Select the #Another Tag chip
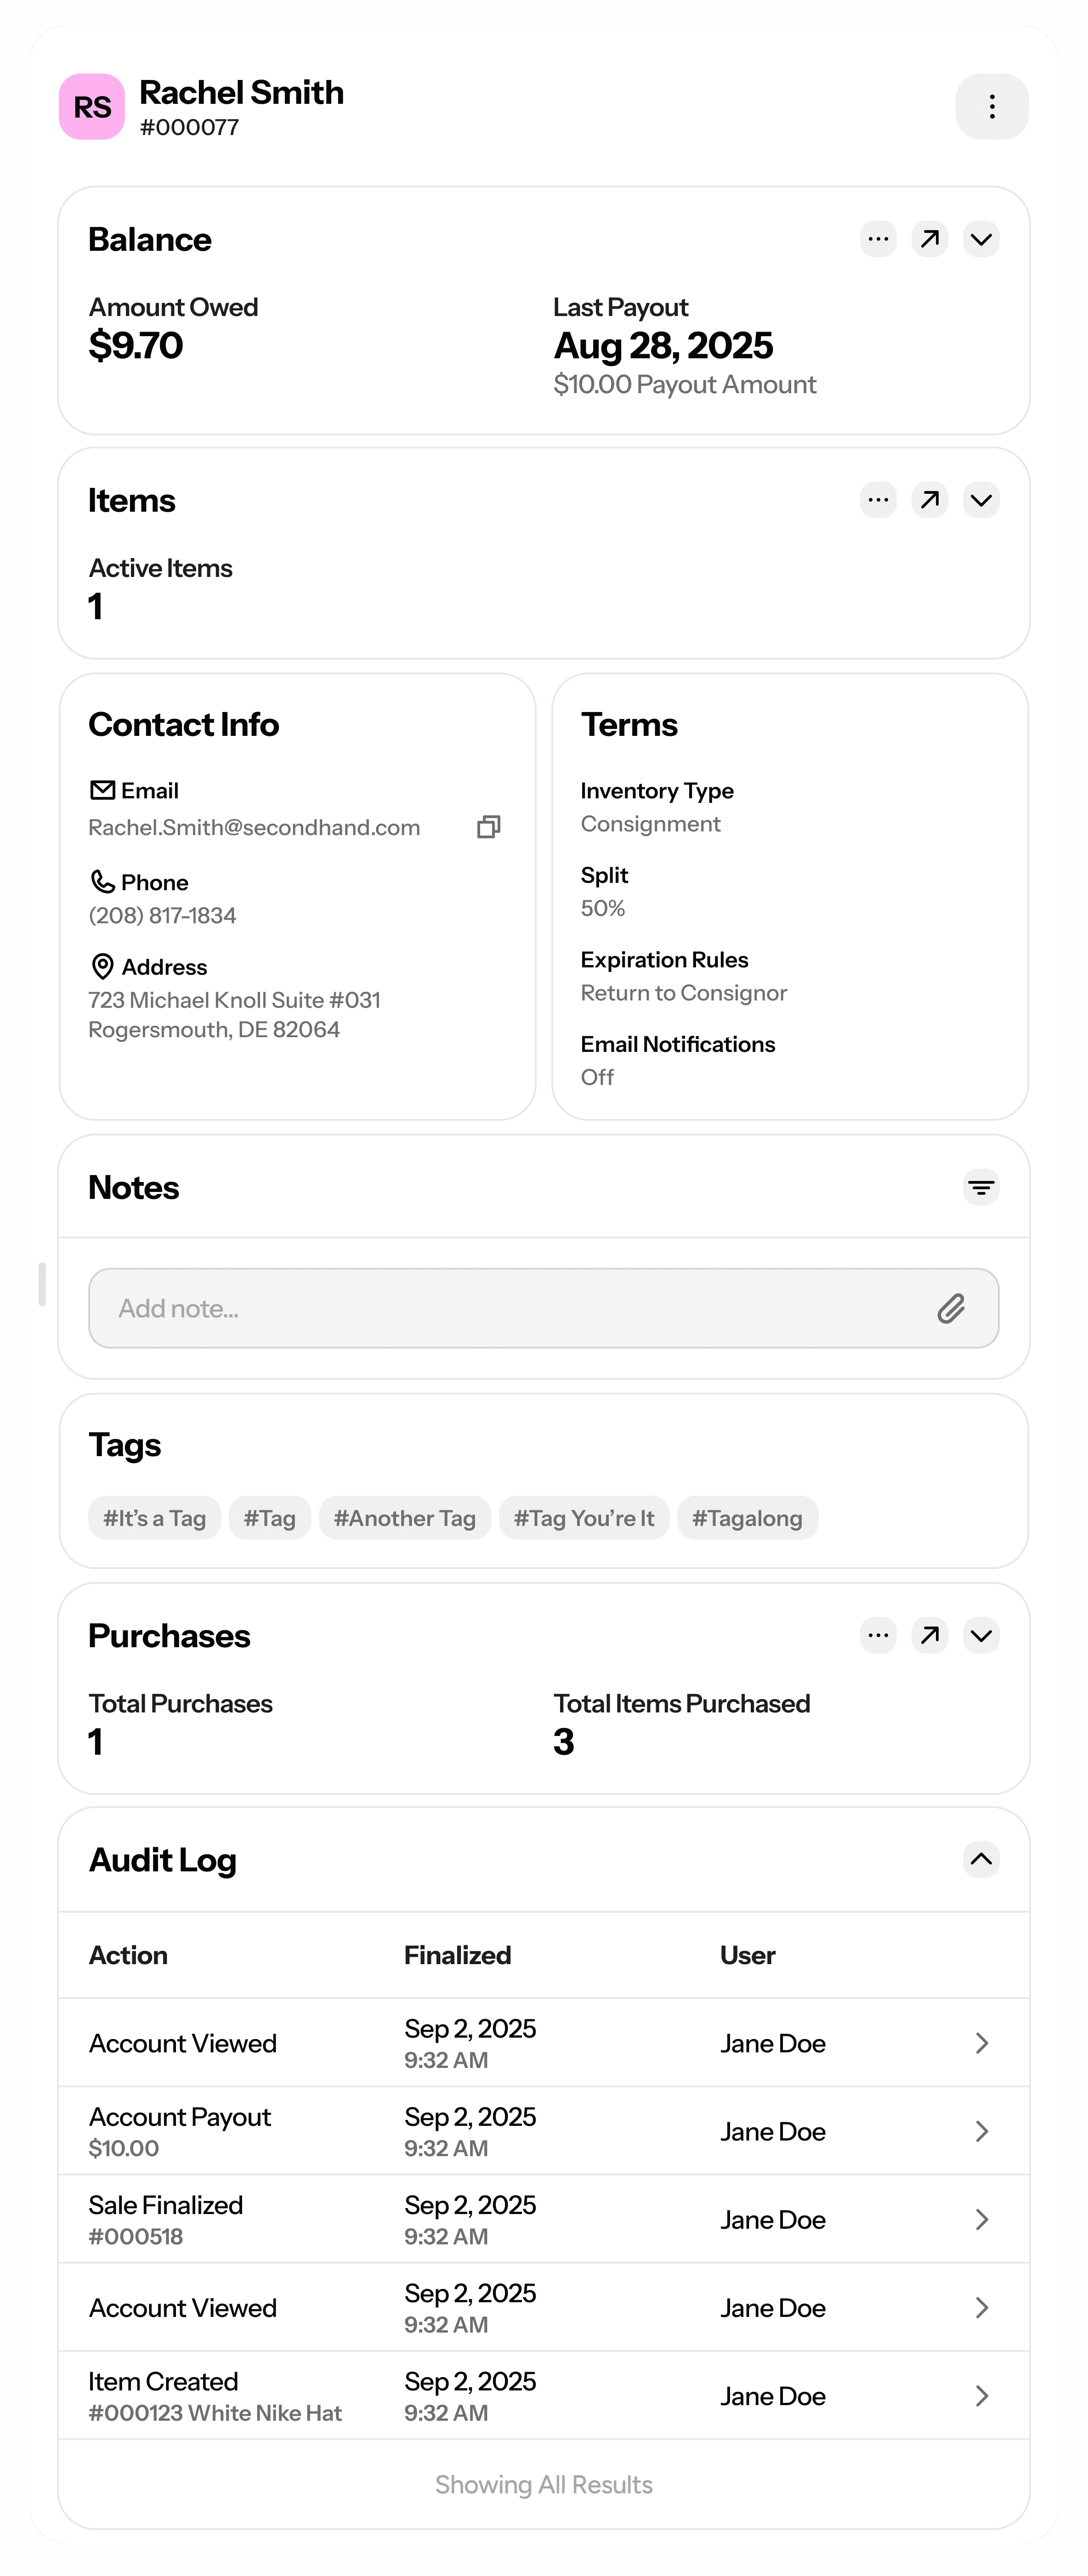The image size is (1088, 2576). 404,1518
